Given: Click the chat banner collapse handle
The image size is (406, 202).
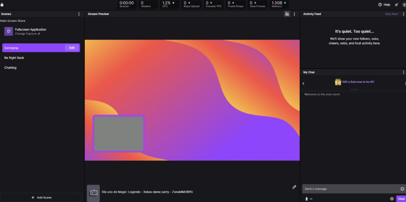Looking at the screenshot, I should point(354,89).
